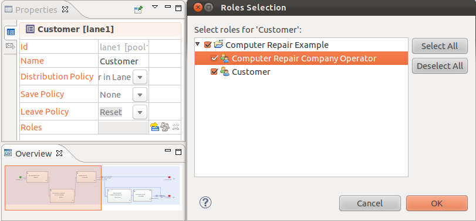476x221 pixels.
Task: Select the Customer row in roles tree
Action: (x=301, y=72)
